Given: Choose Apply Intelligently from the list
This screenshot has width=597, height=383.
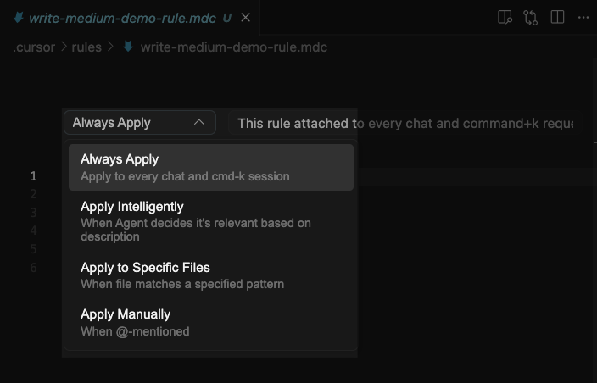Looking at the screenshot, I should (x=211, y=221).
